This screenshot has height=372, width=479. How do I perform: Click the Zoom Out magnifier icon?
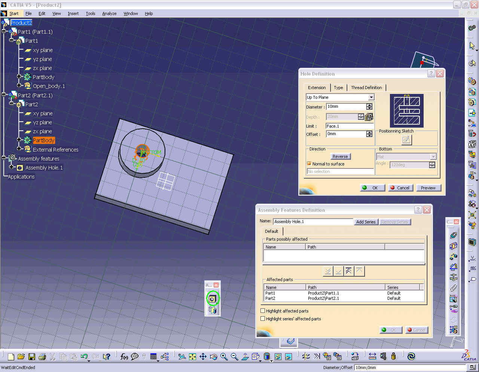(234, 357)
